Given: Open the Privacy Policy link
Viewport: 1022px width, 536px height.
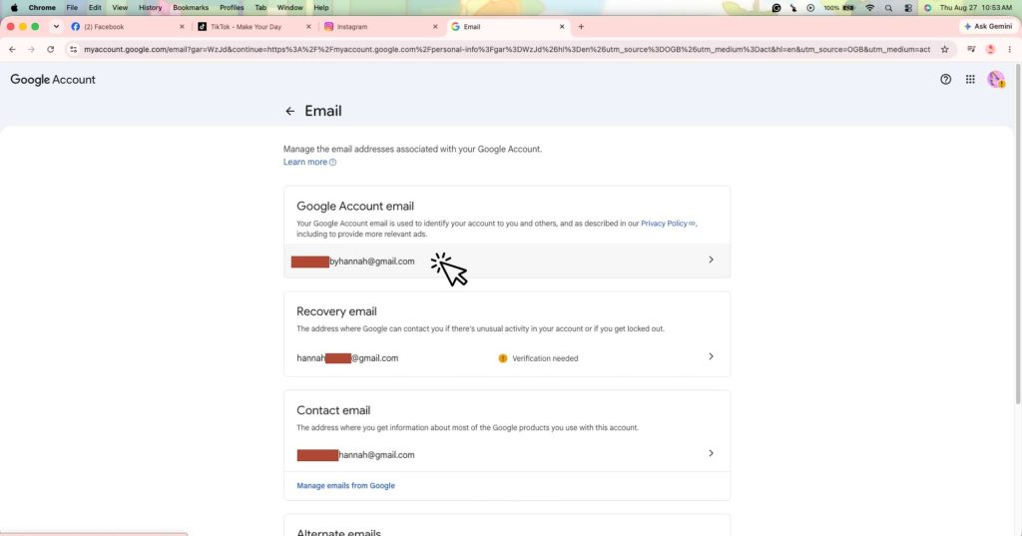Looking at the screenshot, I should [664, 223].
